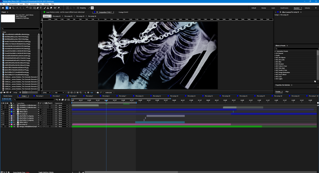The image size is (319, 173).
Task: Click the blue label swatch of Pre-comp 24
Action: 12,110
